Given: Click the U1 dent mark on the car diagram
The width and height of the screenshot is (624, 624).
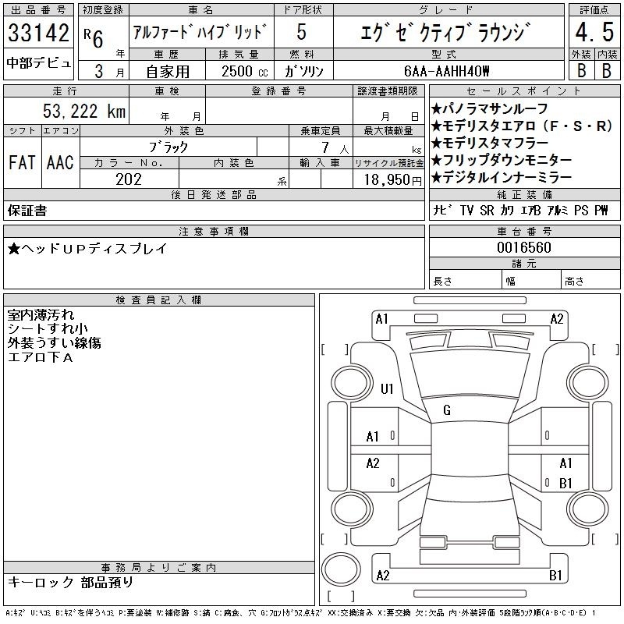Looking at the screenshot, I should [x=387, y=389].
